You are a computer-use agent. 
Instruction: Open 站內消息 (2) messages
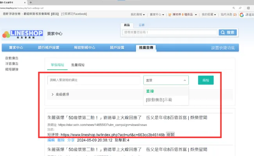click(x=229, y=14)
